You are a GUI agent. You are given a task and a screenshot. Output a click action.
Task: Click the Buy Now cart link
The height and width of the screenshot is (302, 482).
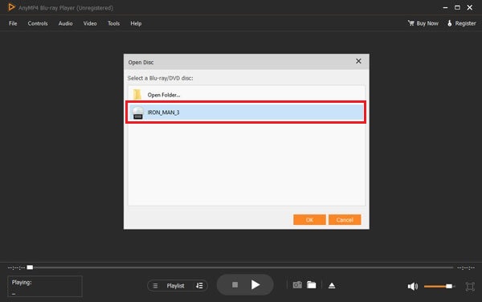tap(423, 23)
